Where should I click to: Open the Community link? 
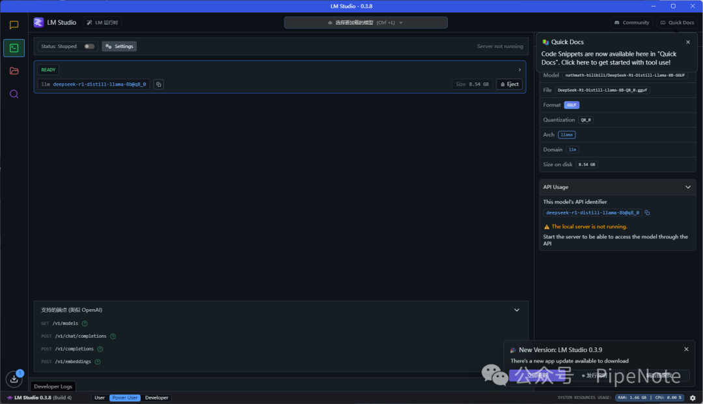pos(631,22)
